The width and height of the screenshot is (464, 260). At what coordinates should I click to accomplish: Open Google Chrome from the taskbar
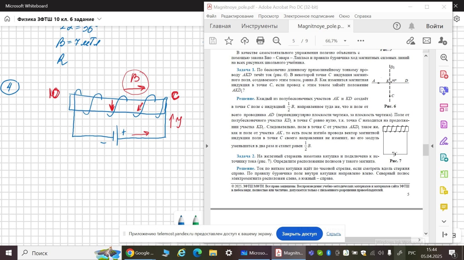140,253
